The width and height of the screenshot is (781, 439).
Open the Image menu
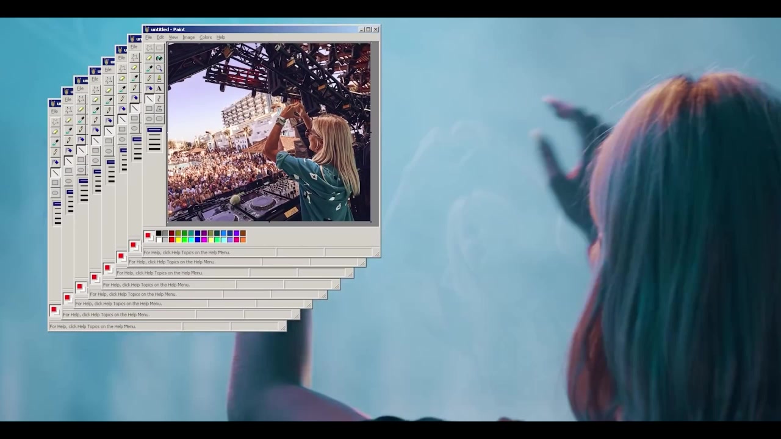tap(189, 37)
